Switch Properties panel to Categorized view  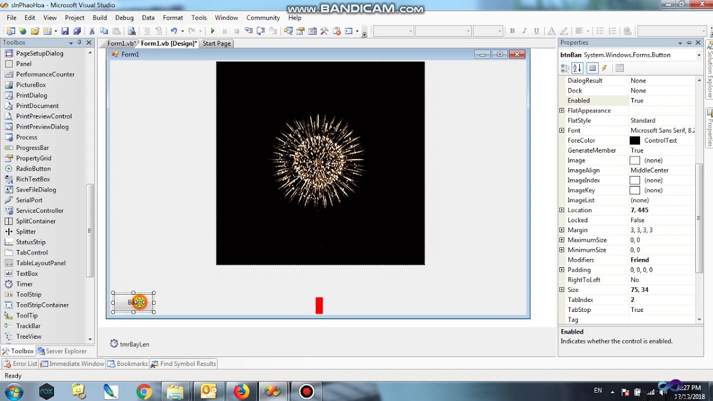click(x=565, y=68)
